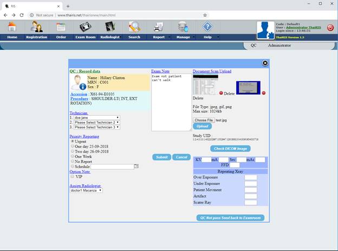Select the One Week priority option
Screen dimensions: 338x251
[x=73, y=156]
